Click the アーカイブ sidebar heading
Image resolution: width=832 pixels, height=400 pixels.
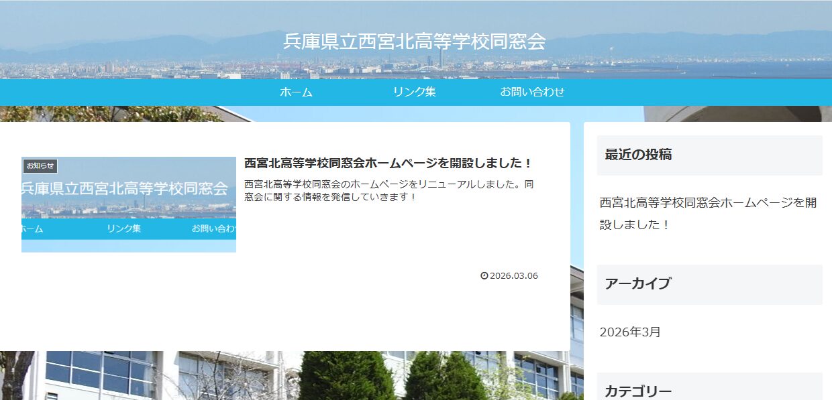[637, 283]
